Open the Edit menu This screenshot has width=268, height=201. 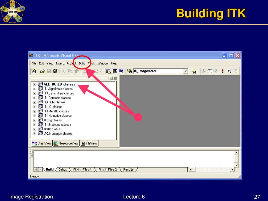pyautogui.click(x=41, y=63)
